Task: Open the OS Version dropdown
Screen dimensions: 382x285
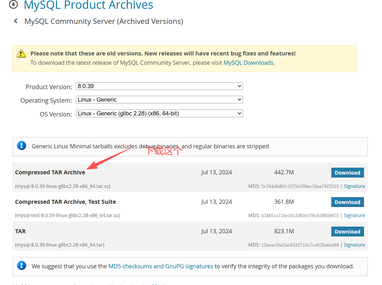Action: tap(159, 114)
